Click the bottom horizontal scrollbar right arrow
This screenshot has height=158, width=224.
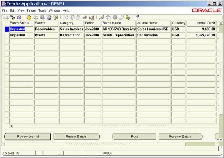[217, 144]
